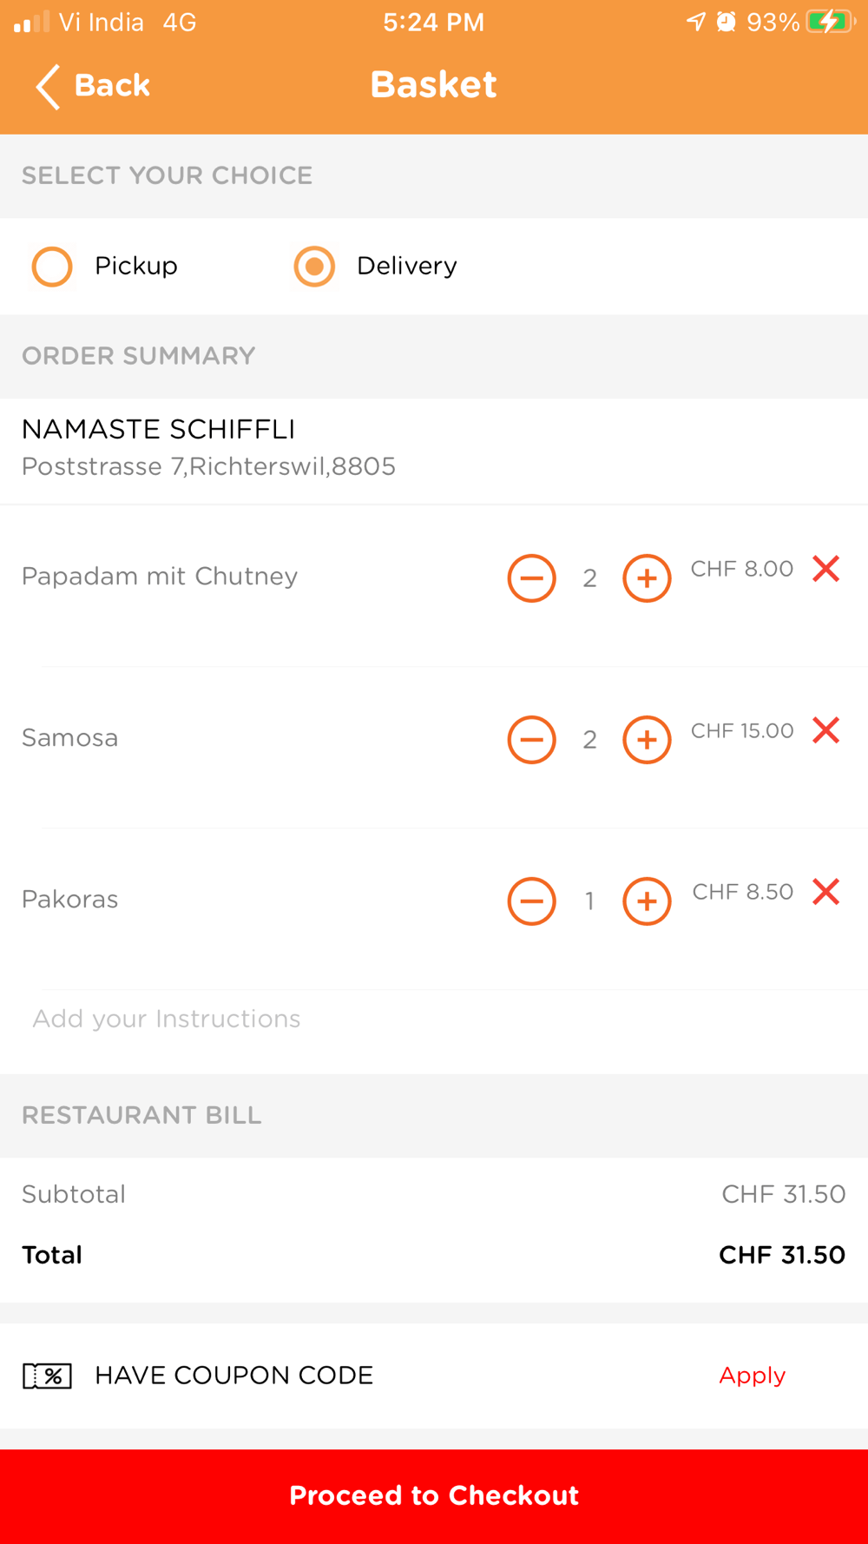Decrease Papadam mit Chutney quantity
Image resolution: width=868 pixels, height=1544 pixels.
click(x=531, y=577)
